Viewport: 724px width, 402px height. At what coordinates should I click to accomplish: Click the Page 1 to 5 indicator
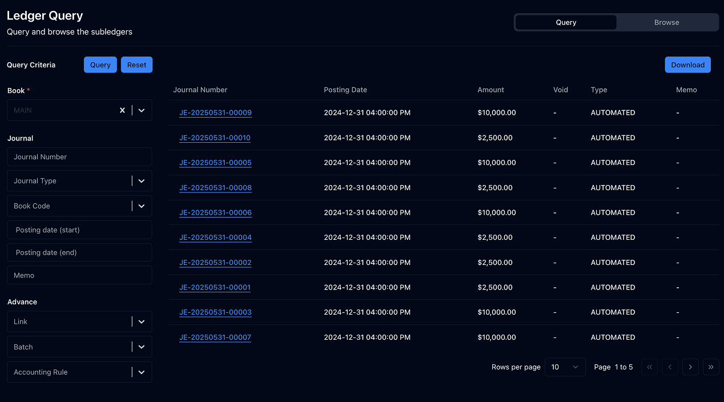pyautogui.click(x=613, y=367)
